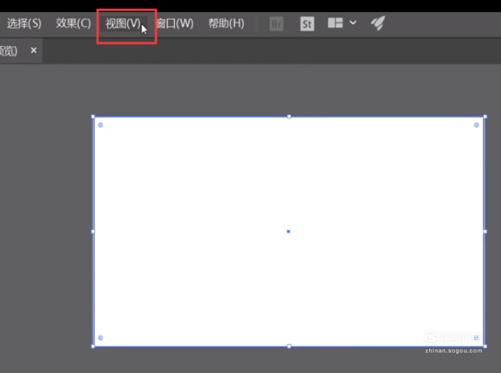The height and width of the screenshot is (373, 501).
Task: Click the rectangle's center point
Action: click(x=288, y=232)
